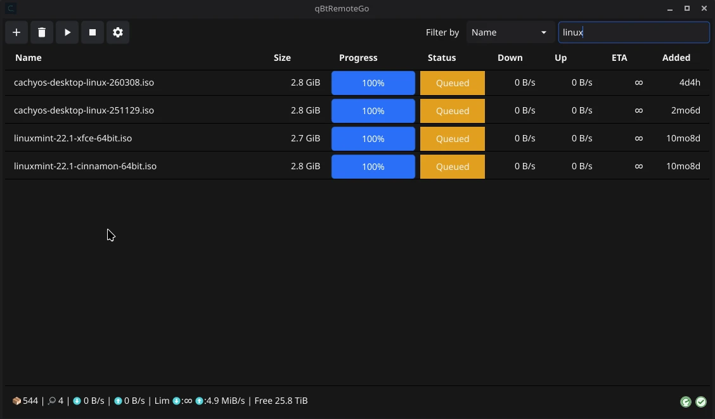The height and width of the screenshot is (419, 715).
Task: Click the green checkmark connection icon
Action: pos(701,402)
